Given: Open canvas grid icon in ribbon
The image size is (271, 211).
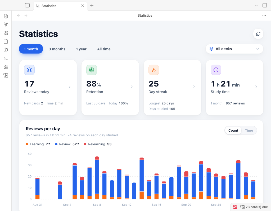Looking at the screenshot, I should tap(6, 33).
